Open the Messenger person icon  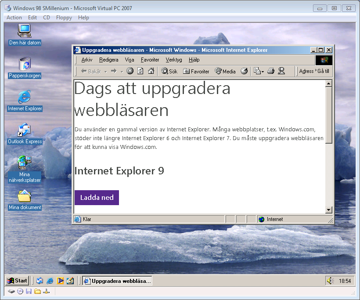point(281,71)
